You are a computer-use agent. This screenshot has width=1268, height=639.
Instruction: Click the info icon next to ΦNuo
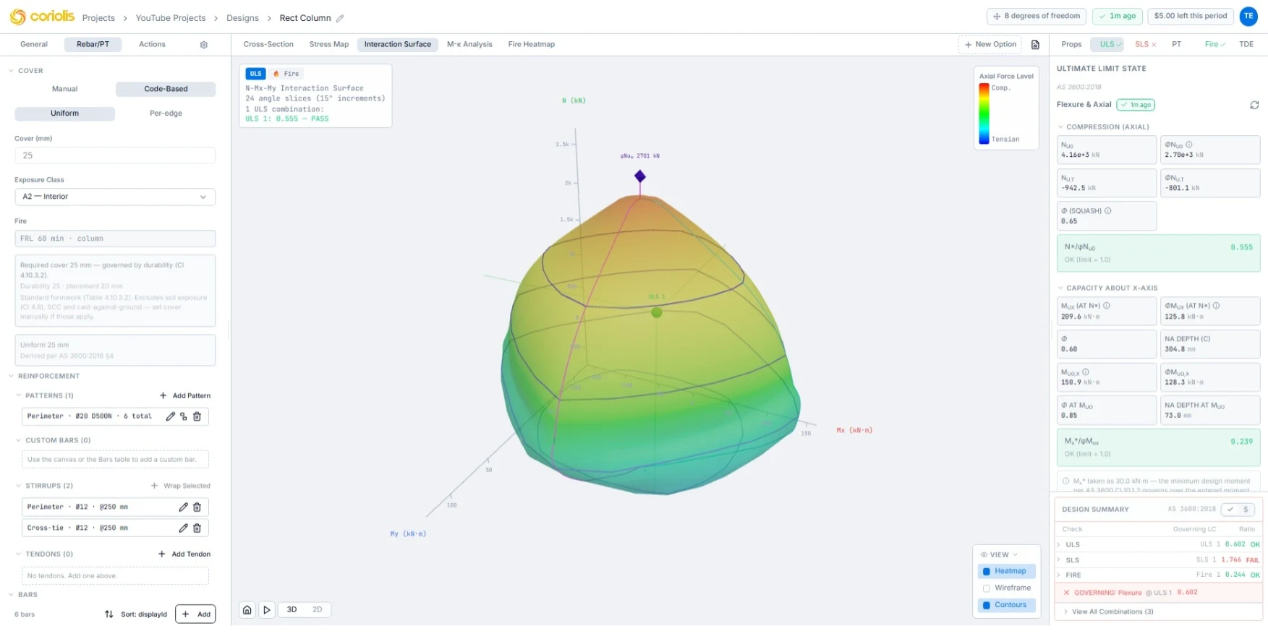[1189, 145]
